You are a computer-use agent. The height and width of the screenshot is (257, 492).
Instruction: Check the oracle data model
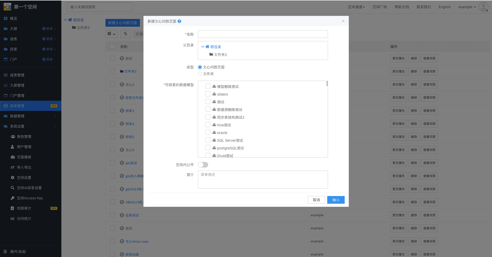point(208,132)
